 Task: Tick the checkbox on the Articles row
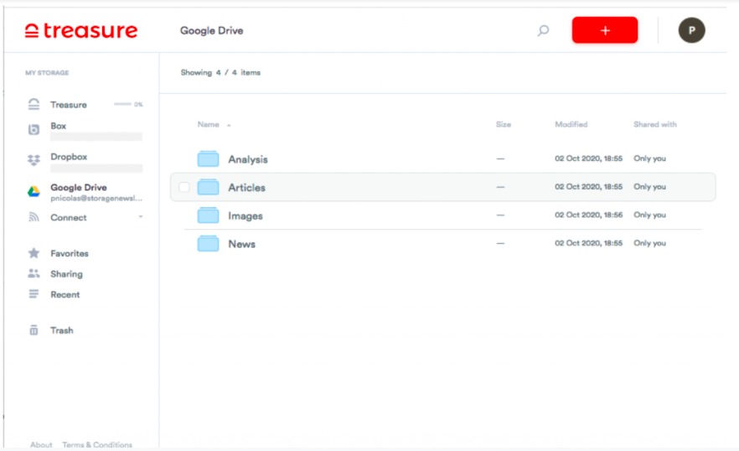point(183,187)
